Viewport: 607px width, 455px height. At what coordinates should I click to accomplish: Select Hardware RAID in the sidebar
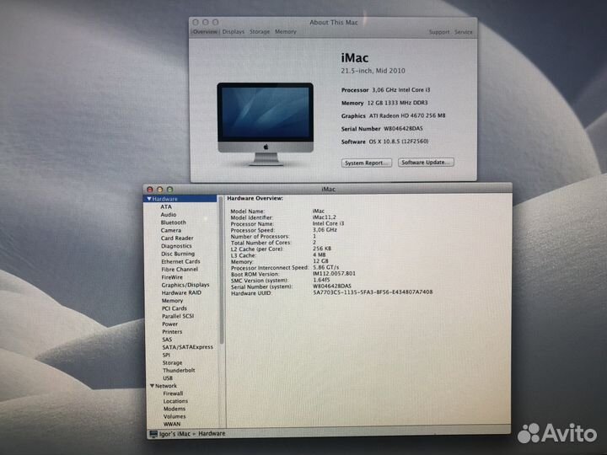click(181, 293)
